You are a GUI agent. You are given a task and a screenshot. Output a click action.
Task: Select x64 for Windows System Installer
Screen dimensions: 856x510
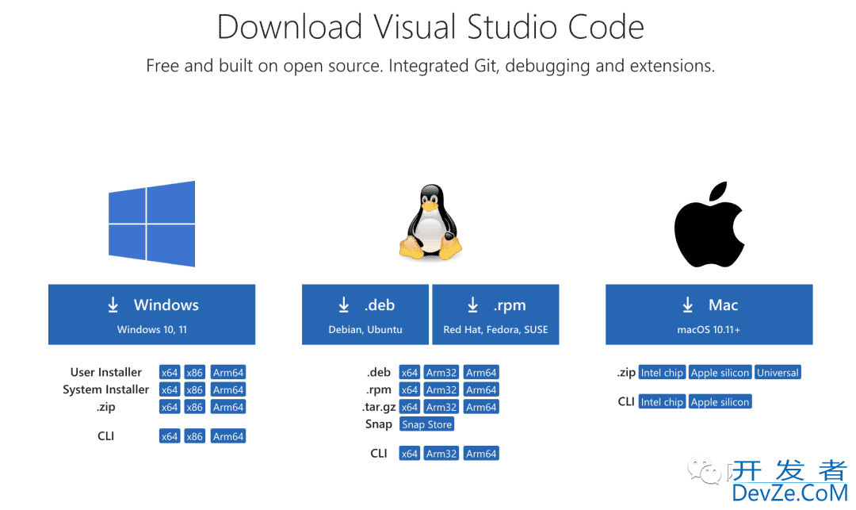point(170,390)
